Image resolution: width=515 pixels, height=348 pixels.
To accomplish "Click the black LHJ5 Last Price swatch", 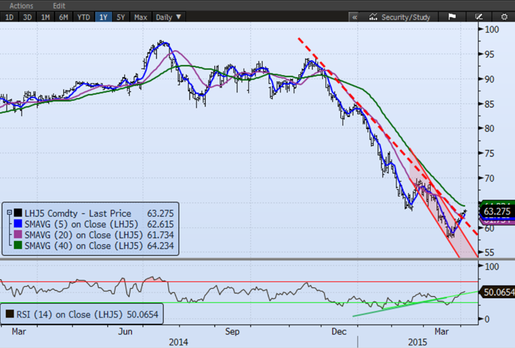I will [18, 212].
